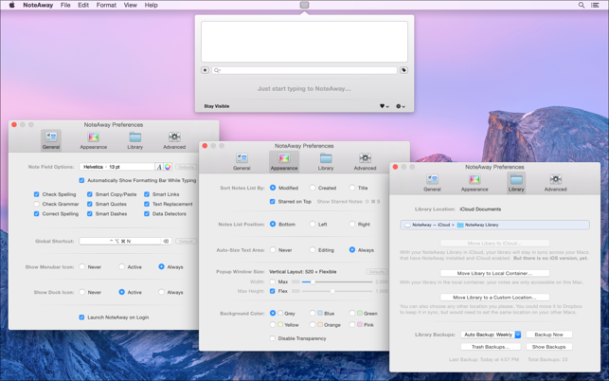Click into the note text area
This screenshot has width=609, height=381.
(x=305, y=42)
